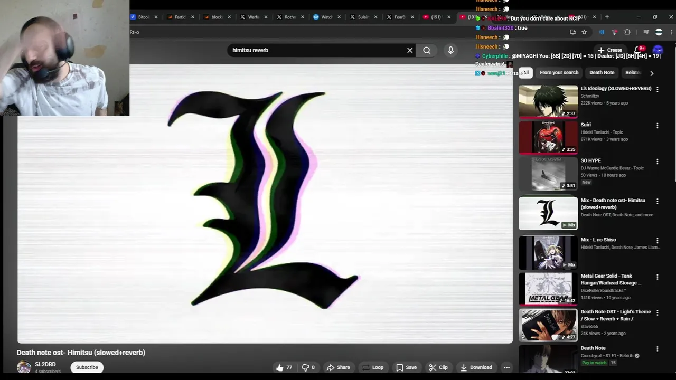Download the Himitsu video
676x380 pixels.
476,367
